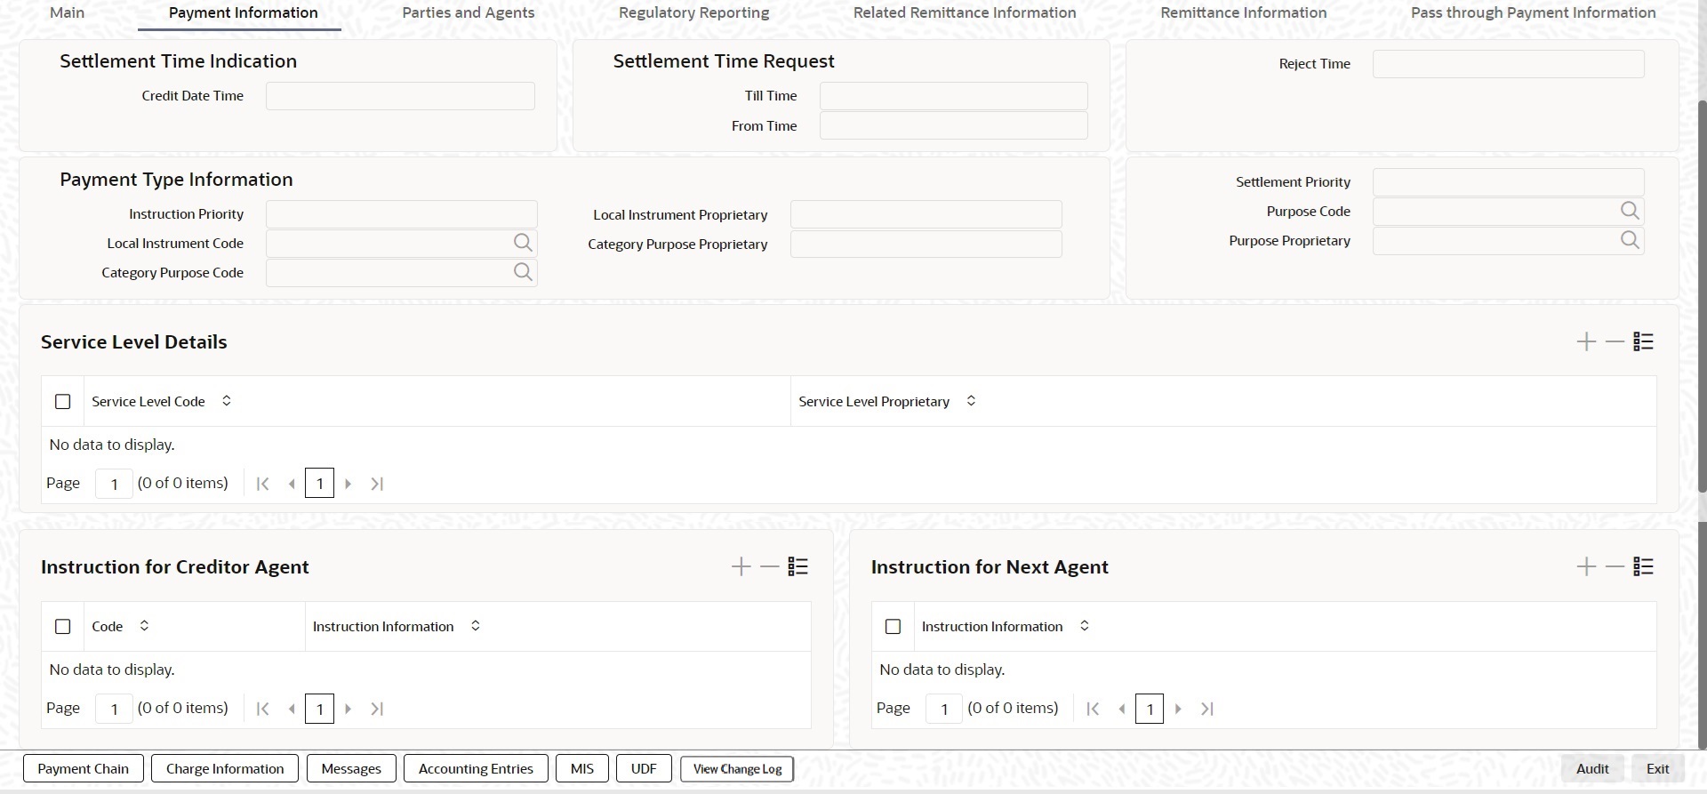
Task: Open the Local Instrument Code lookup search
Action: pos(523,243)
